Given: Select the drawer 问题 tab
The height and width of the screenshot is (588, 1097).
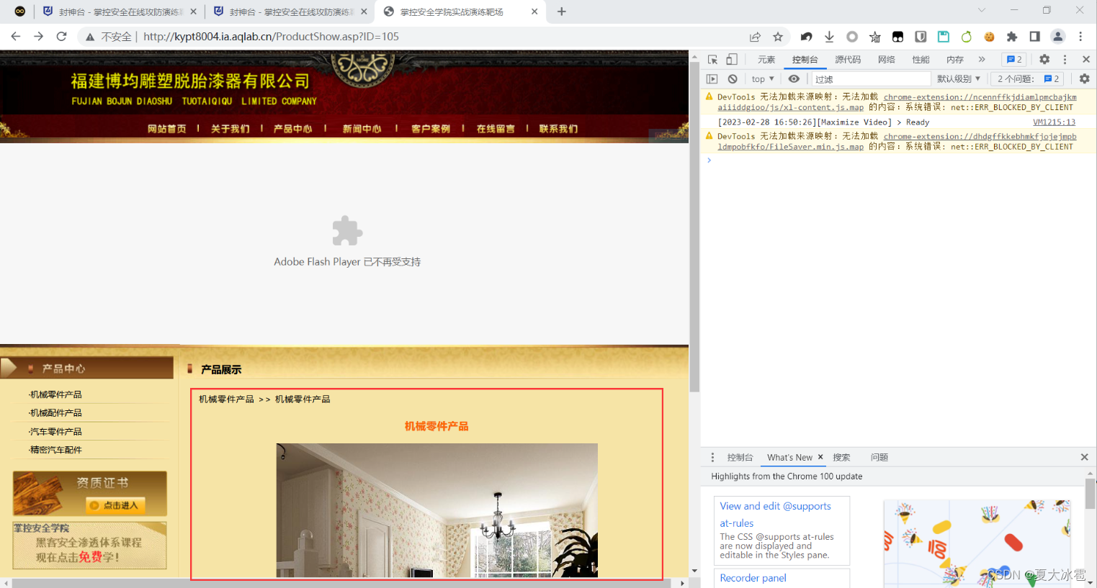Looking at the screenshot, I should click(879, 458).
